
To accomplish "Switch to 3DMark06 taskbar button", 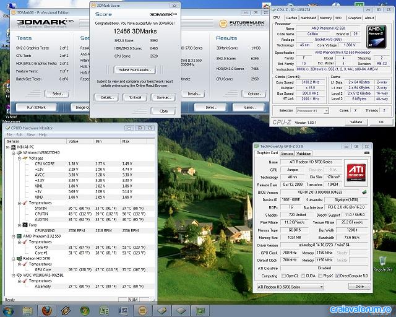I will point(142,310).
